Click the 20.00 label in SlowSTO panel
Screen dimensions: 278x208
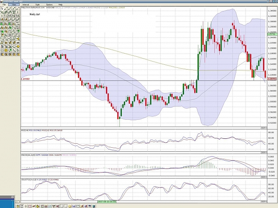point(271,196)
